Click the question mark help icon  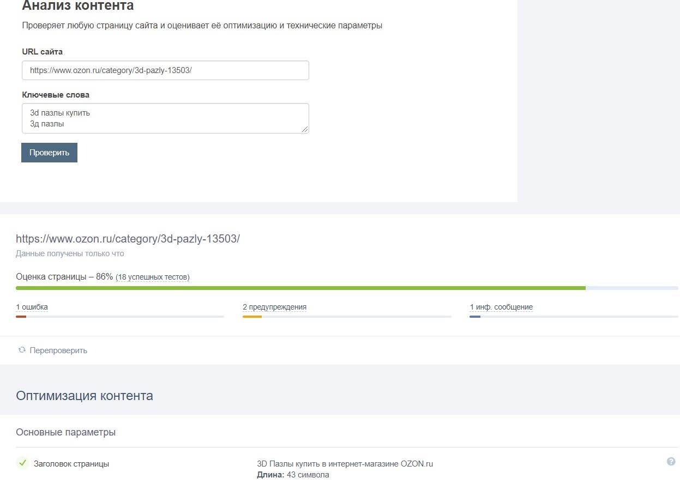point(671,462)
